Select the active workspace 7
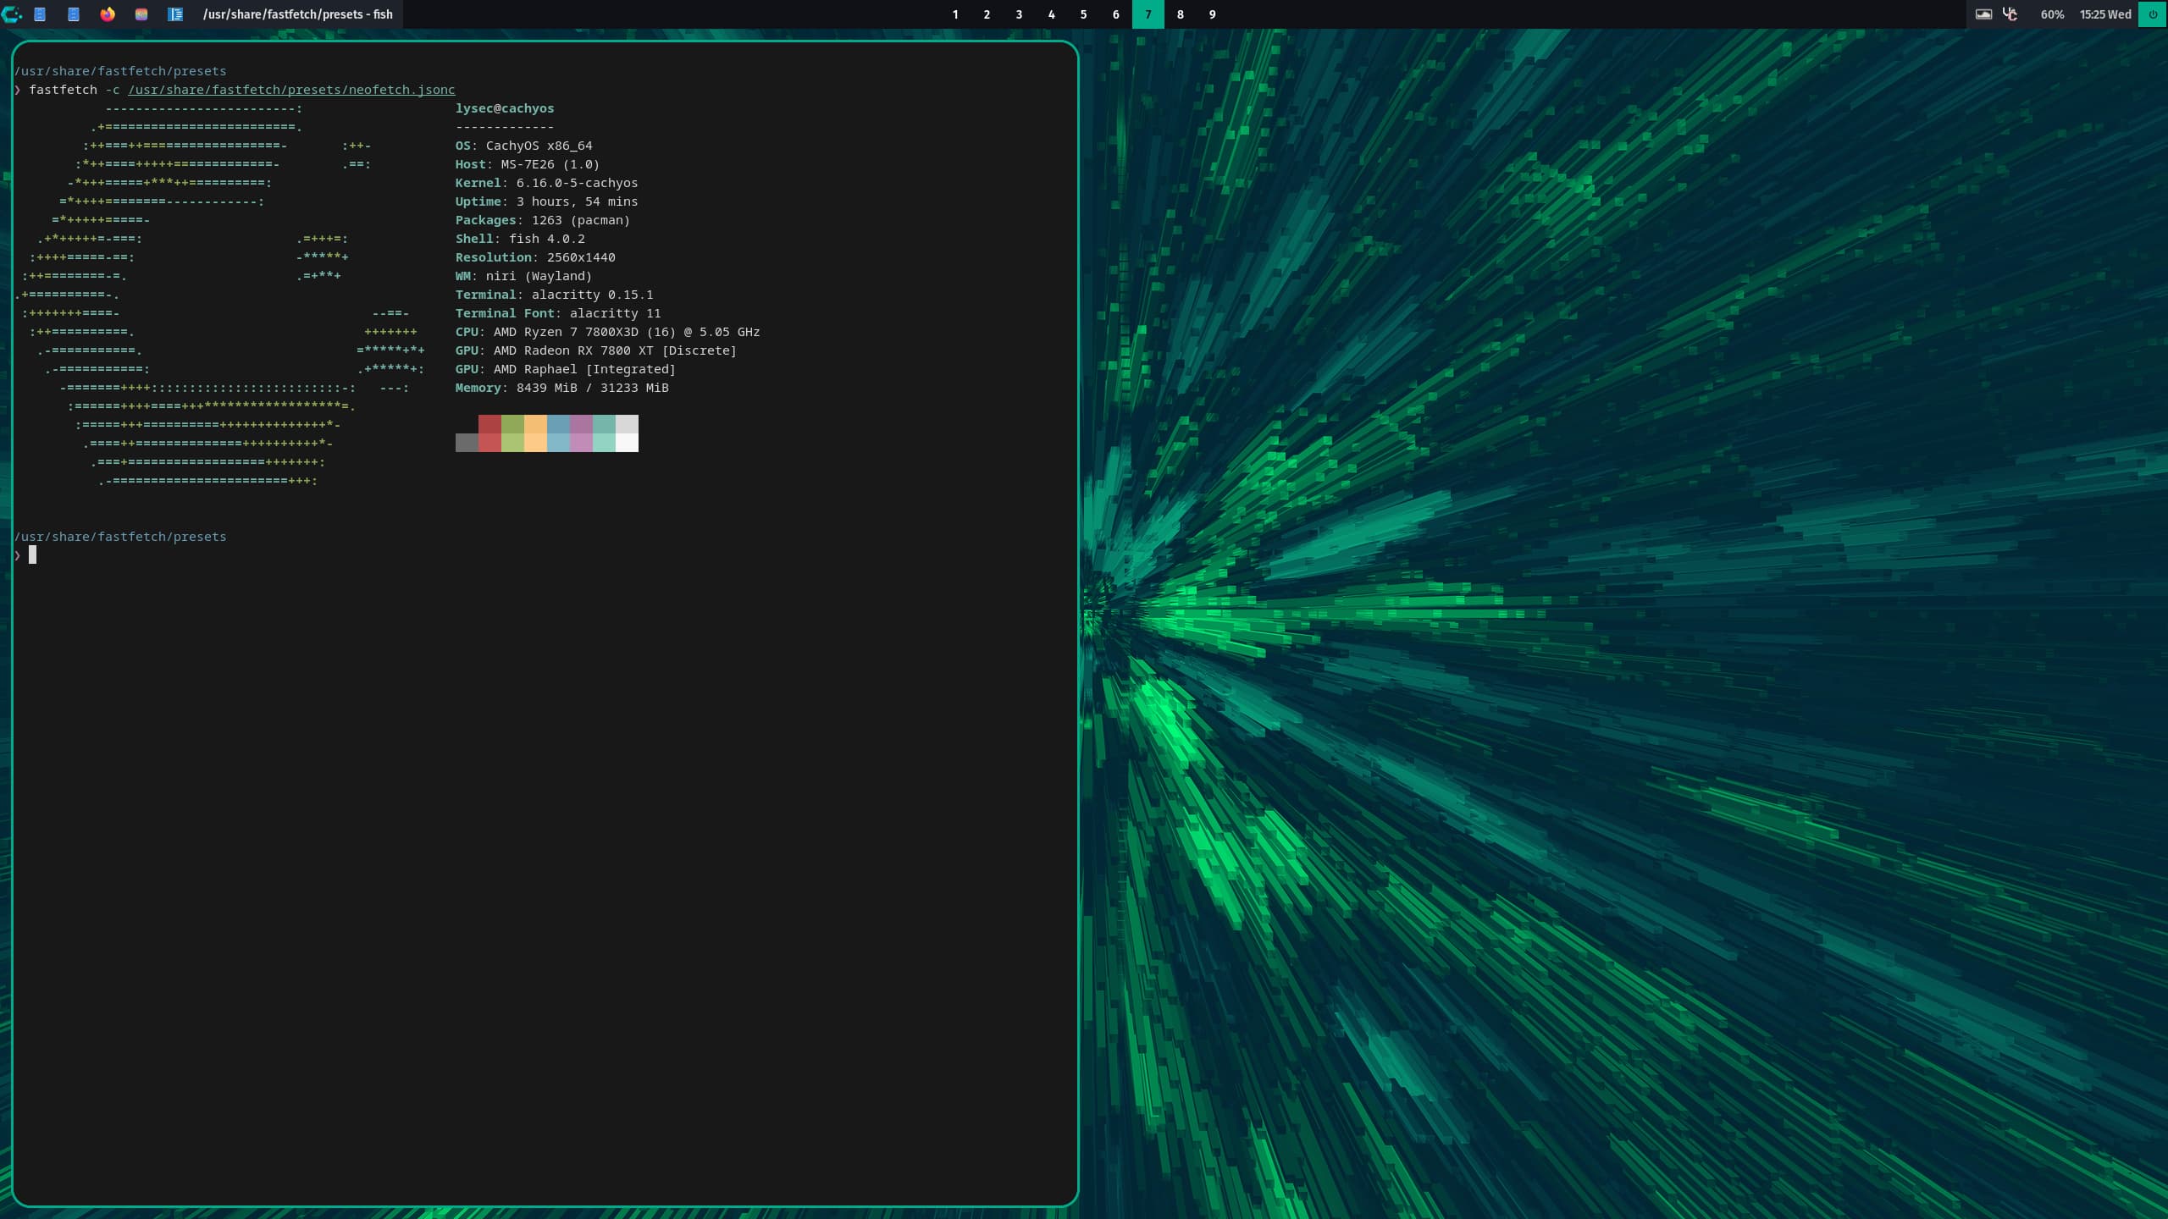The width and height of the screenshot is (2168, 1219). click(1148, 14)
